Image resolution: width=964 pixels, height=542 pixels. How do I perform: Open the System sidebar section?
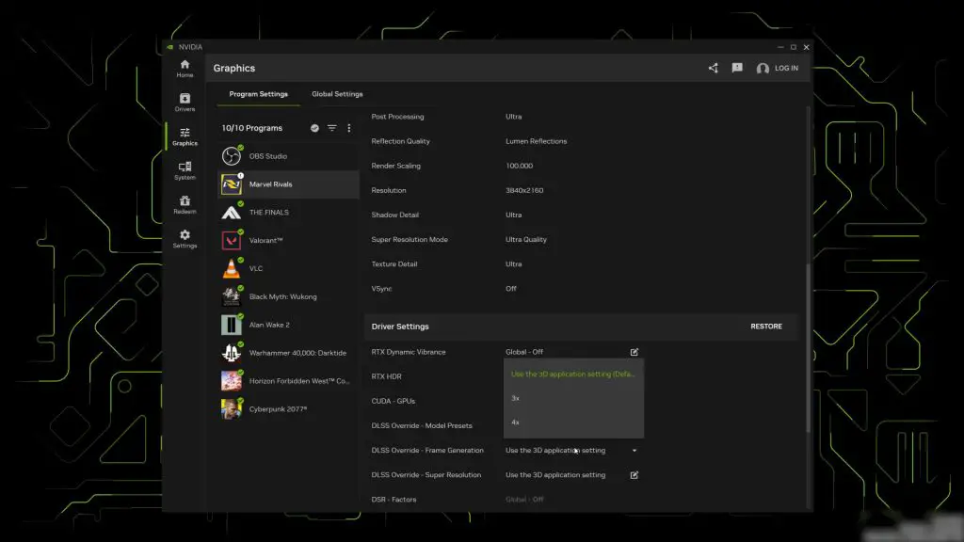click(185, 170)
